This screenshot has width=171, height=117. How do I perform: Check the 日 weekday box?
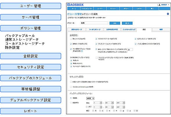point(135,111)
